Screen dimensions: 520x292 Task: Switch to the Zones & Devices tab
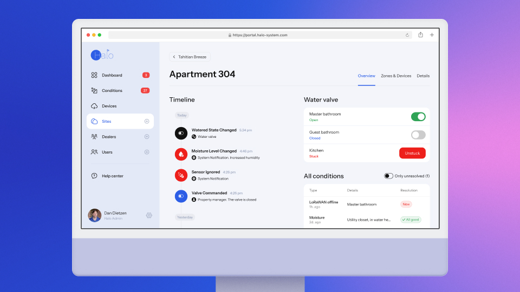point(396,76)
